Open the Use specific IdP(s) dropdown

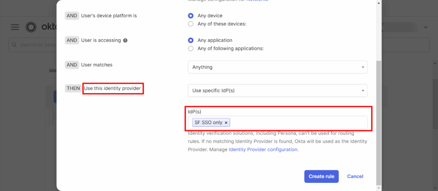tap(278, 91)
